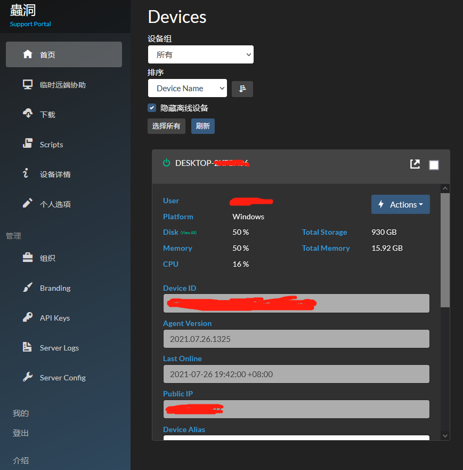Screen dimensions: 463x470
Task: Click the briefcase icon for 组织
Action: [x=28, y=258]
